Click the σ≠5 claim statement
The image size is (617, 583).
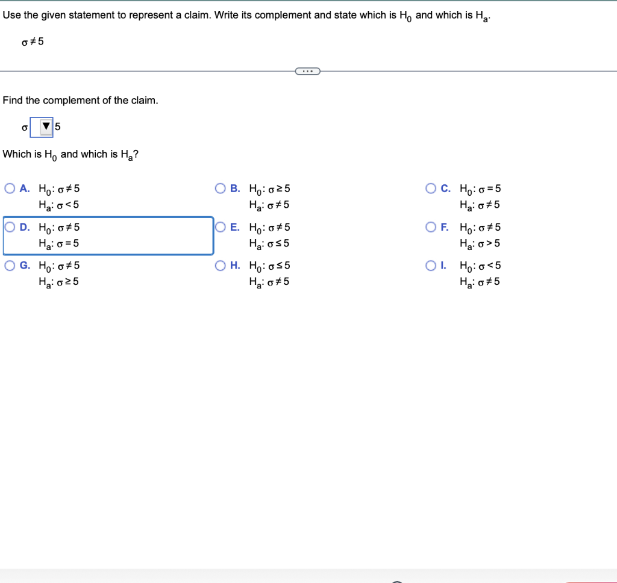click(30, 42)
